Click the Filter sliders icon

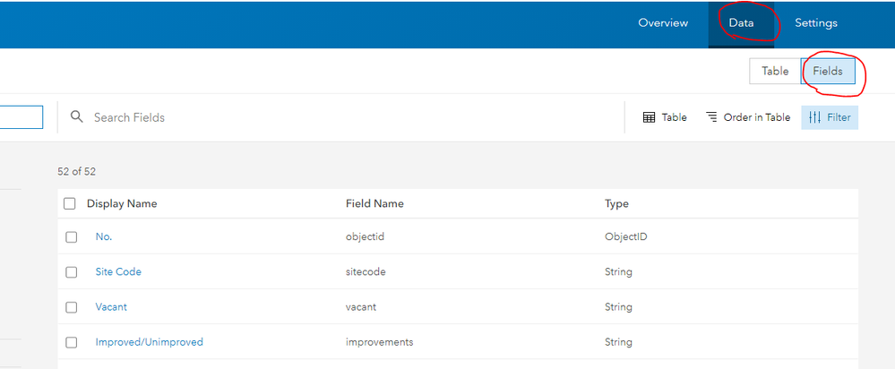click(x=814, y=117)
